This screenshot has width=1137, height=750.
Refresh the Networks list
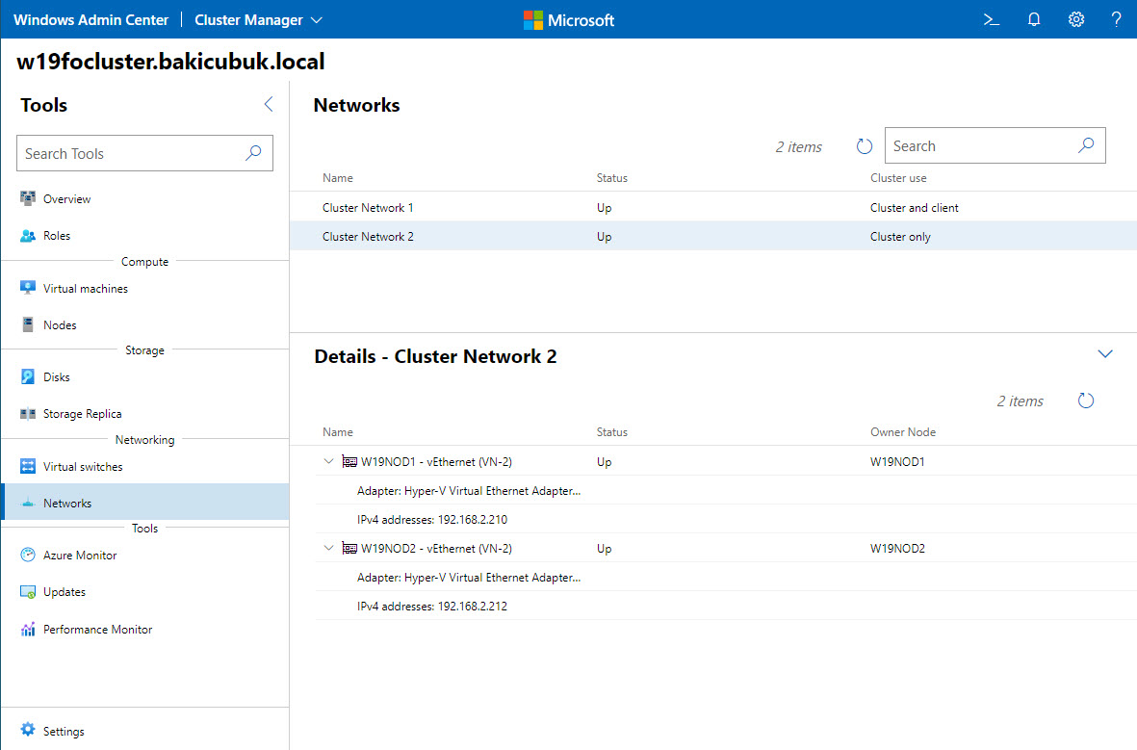(864, 146)
